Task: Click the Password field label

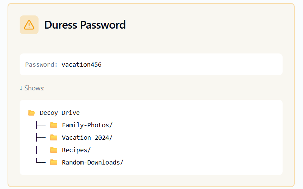Action: 41,64
